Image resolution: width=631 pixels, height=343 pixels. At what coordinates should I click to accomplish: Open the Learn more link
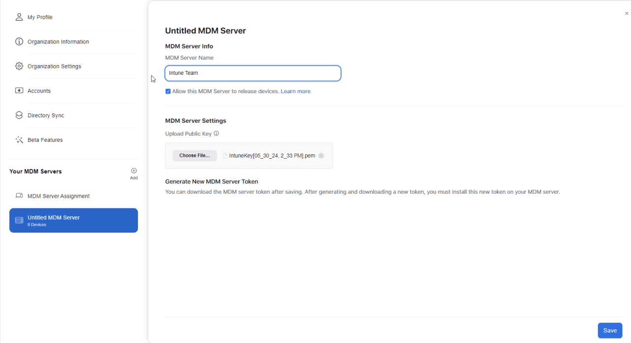(x=295, y=91)
